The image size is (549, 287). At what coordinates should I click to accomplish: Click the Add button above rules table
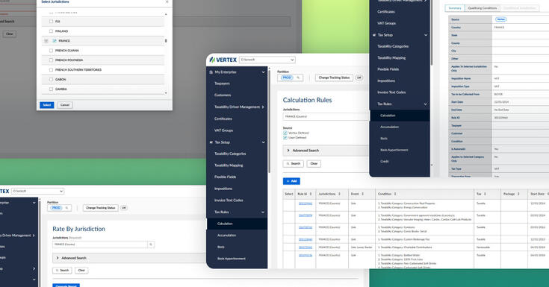pos(291,181)
